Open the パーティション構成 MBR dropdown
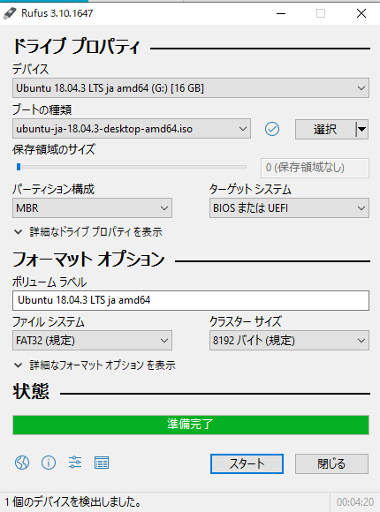Viewport: 380px width, 512px height. click(x=92, y=207)
